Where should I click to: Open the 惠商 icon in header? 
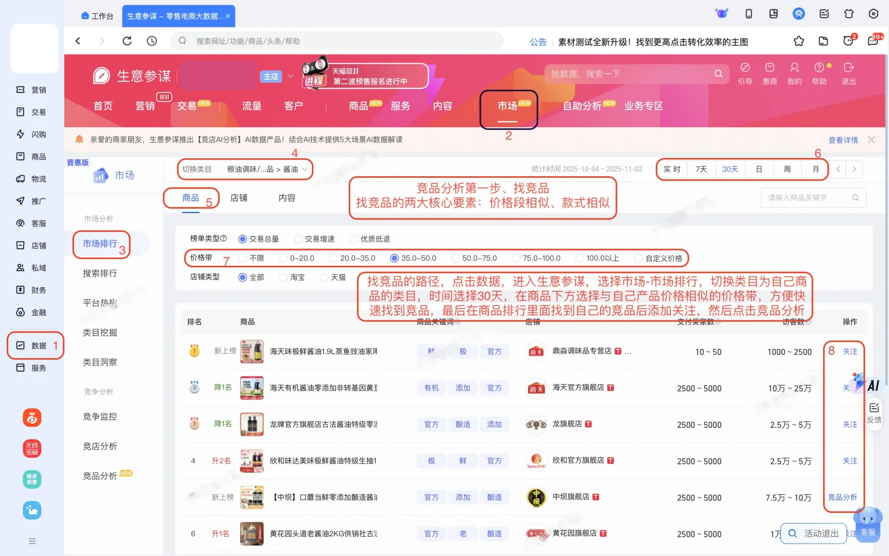coord(770,73)
